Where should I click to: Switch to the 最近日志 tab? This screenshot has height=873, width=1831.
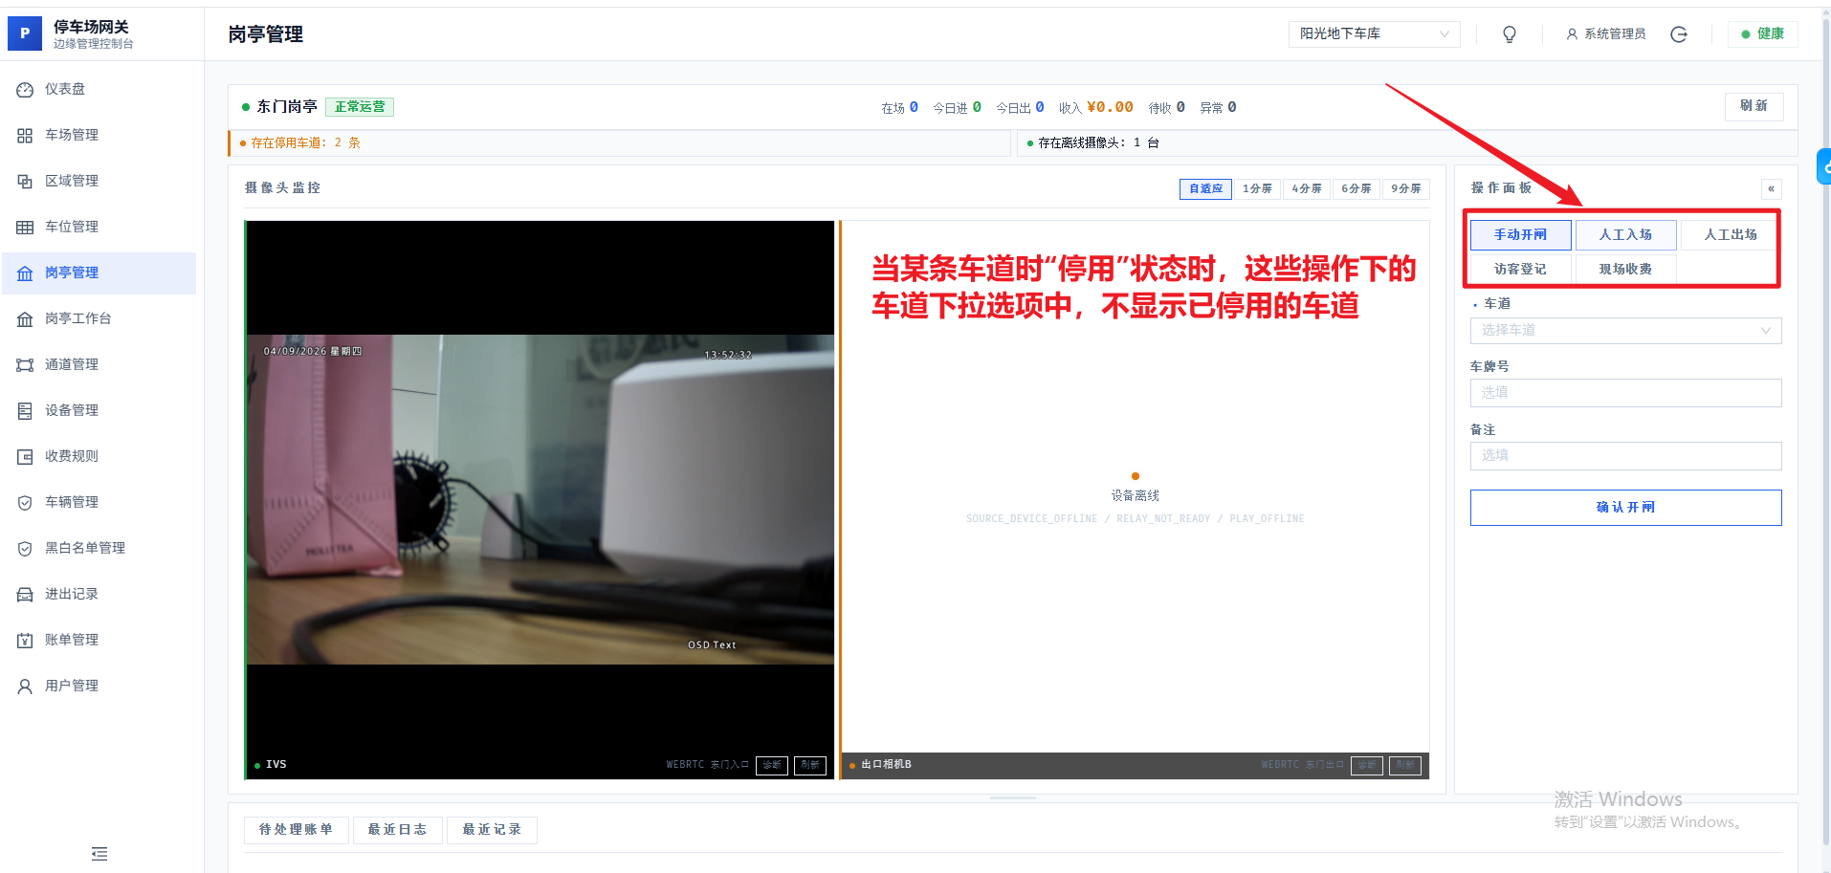pyautogui.click(x=398, y=829)
